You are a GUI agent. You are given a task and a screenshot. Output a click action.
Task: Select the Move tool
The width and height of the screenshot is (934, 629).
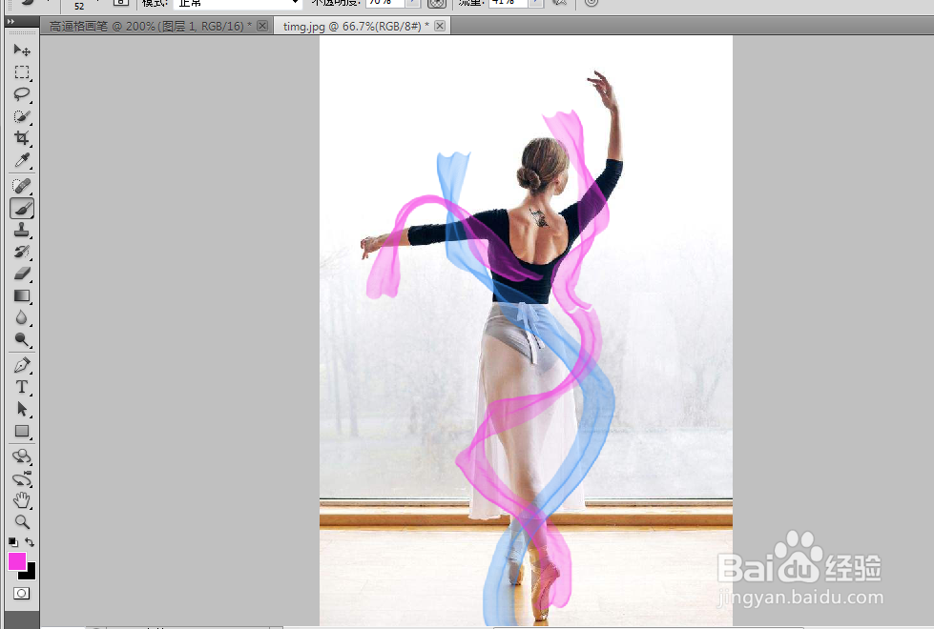coord(21,50)
